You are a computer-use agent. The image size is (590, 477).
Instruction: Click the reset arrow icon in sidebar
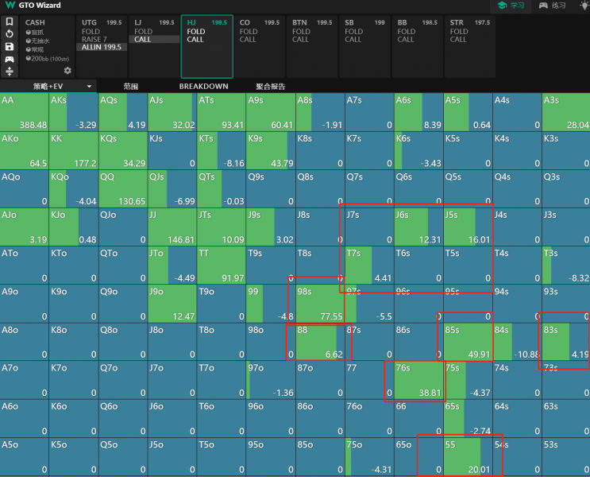click(9, 34)
